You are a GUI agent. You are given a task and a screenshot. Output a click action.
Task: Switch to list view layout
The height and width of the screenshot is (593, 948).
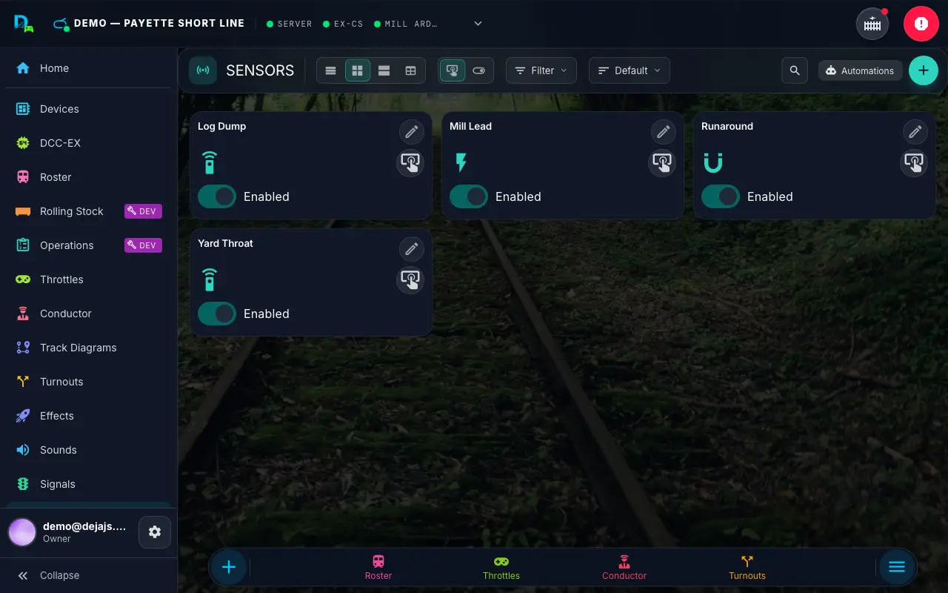click(331, 70)
